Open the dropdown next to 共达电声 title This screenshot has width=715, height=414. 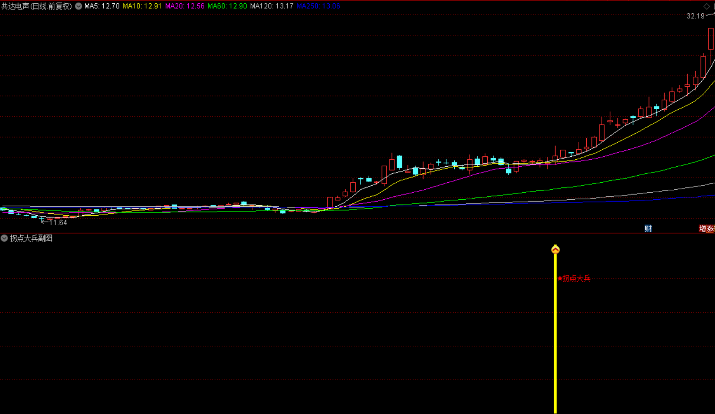pos(79,6)
